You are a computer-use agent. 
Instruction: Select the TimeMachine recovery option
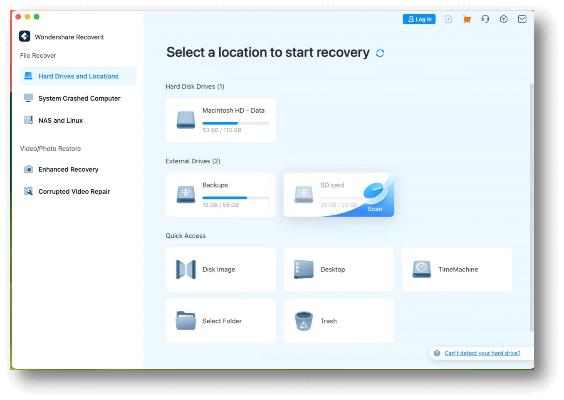(456, 269)
